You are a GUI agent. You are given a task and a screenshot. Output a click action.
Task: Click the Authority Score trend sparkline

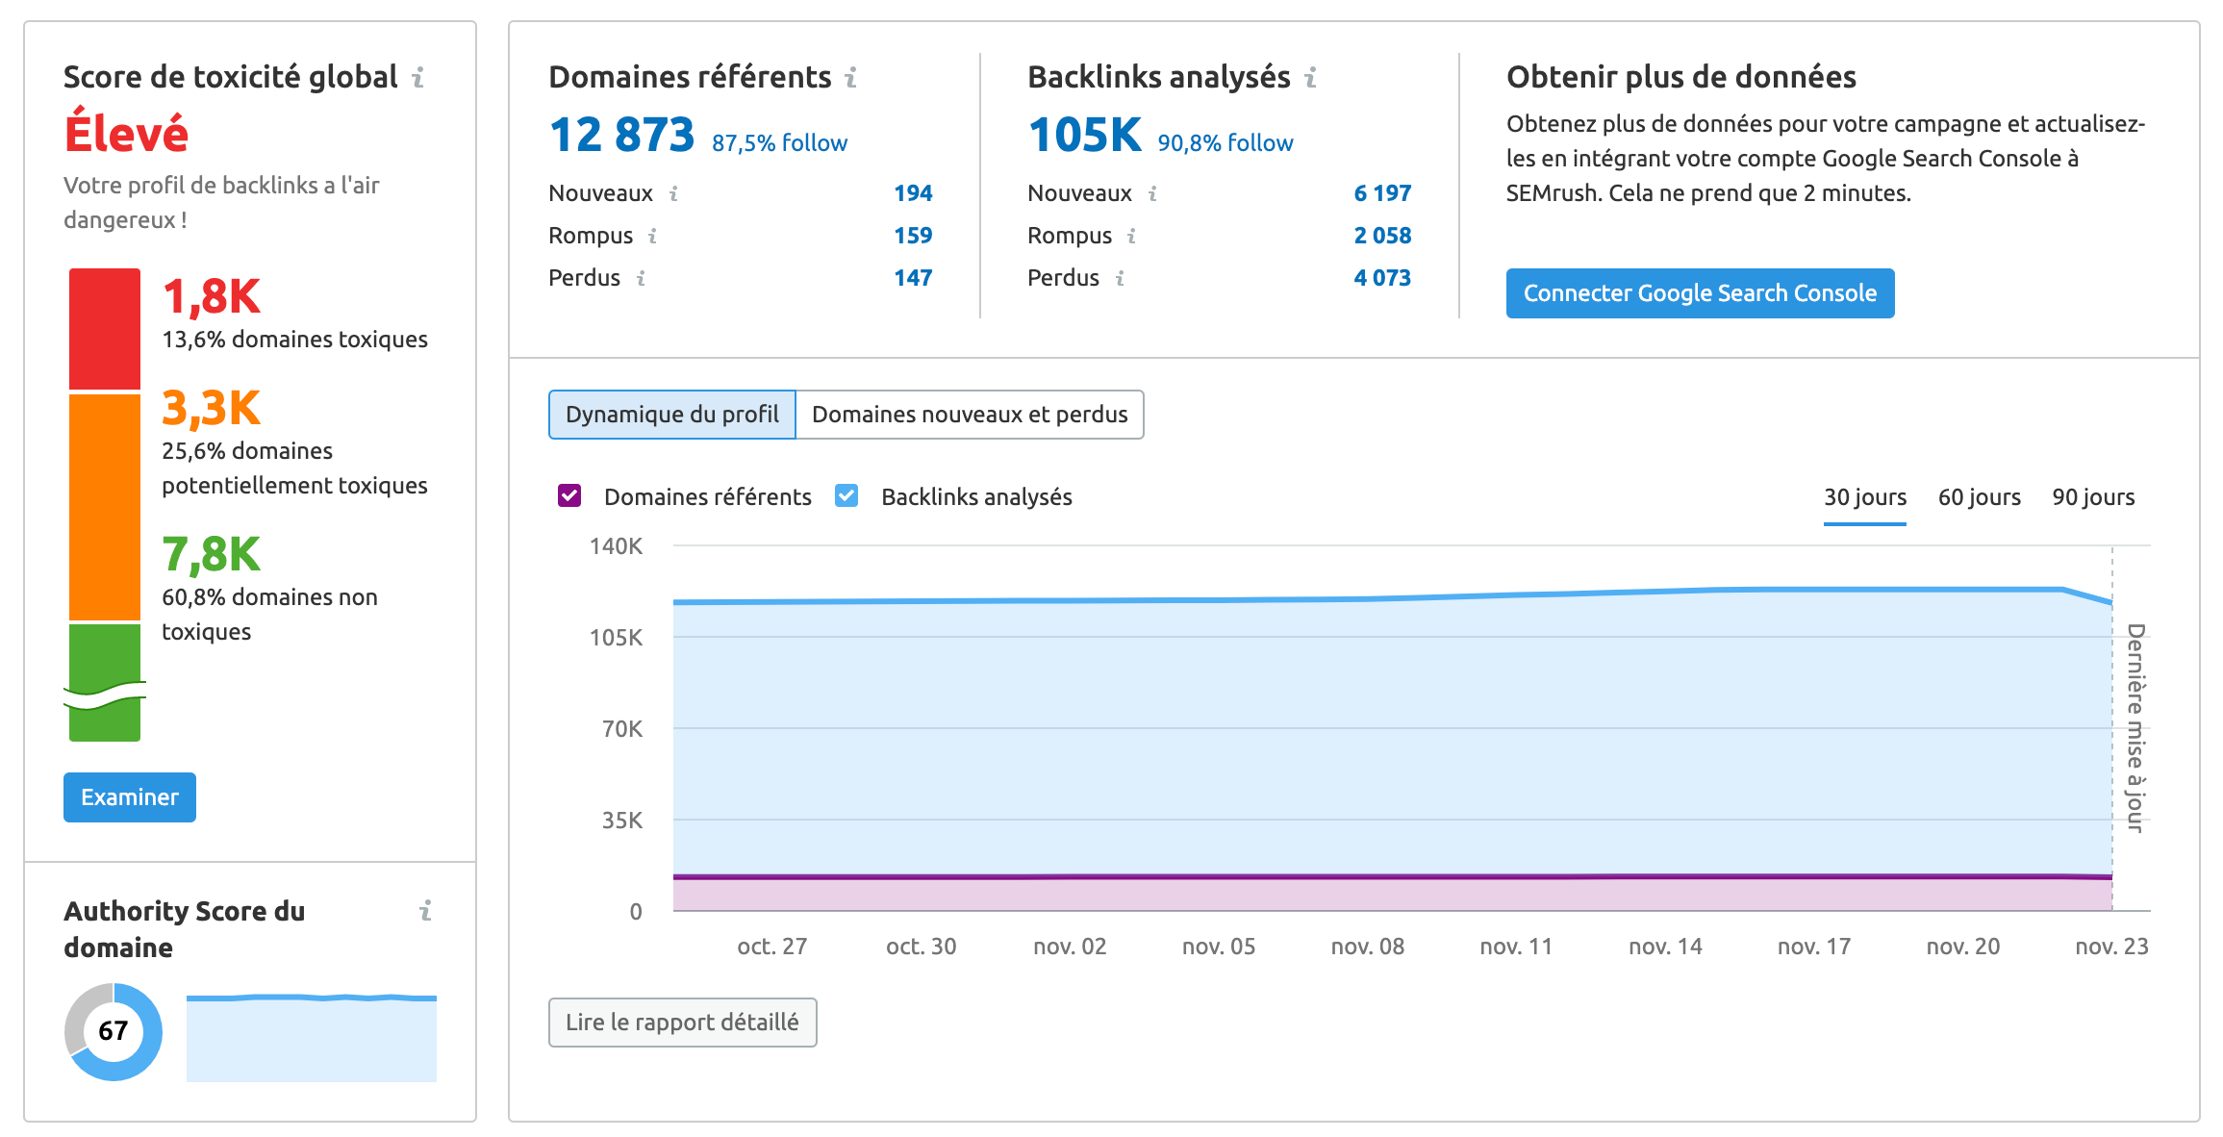pyautogui.click(x=312, y=1038)
